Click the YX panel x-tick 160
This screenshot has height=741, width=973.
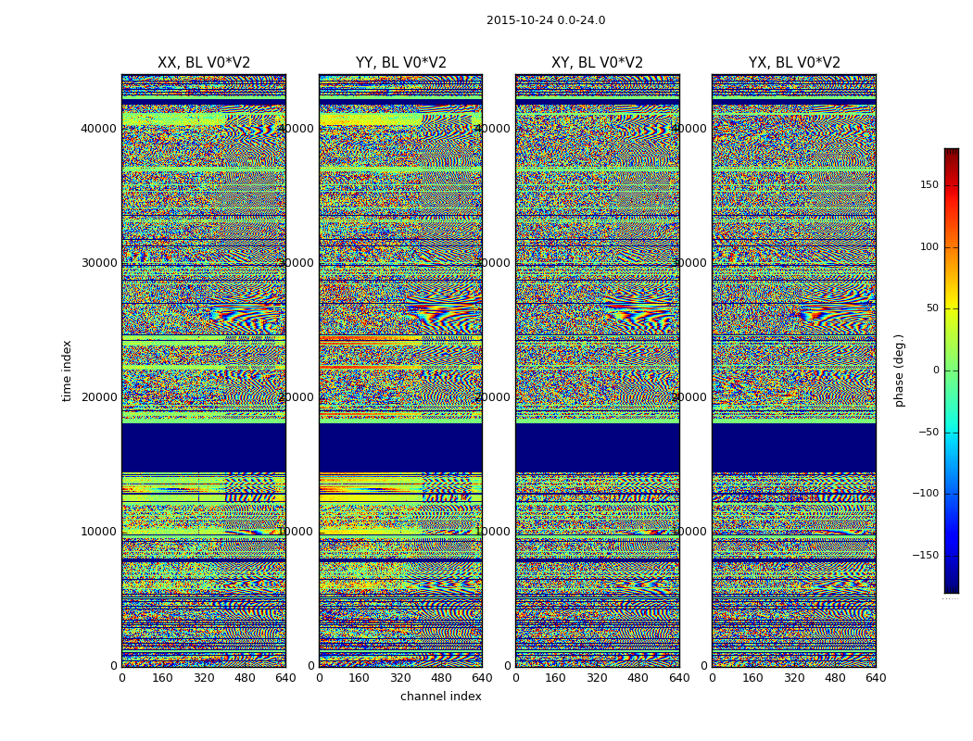pos(752,678)
